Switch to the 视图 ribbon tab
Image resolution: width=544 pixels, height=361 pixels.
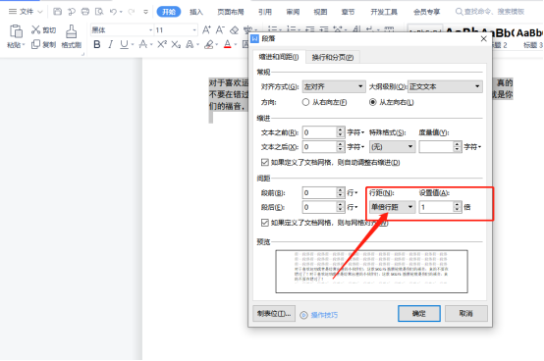point(320,12)
